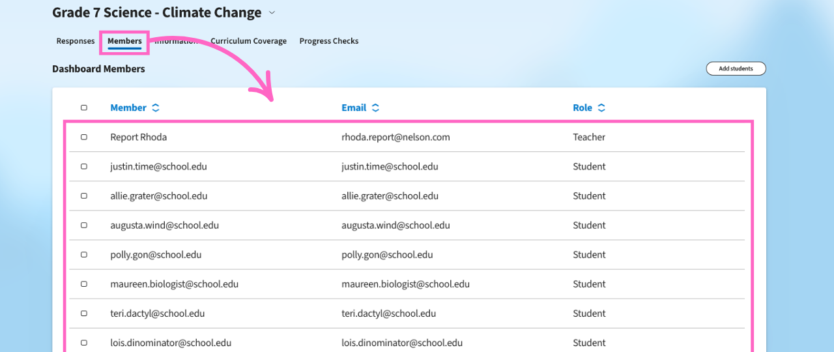Screen dimensions: 834x352
Task: Open the dashboard title dropdown chevron
Action: click(272, 12)
